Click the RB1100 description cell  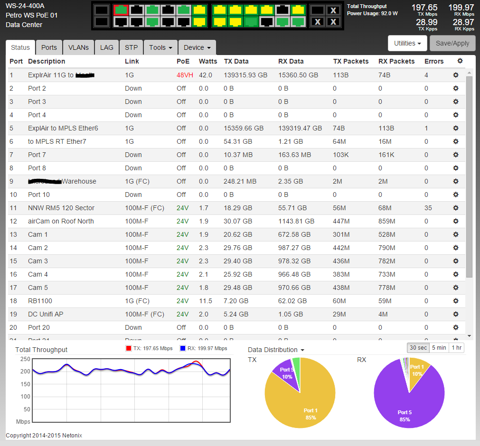pos(40,301)
